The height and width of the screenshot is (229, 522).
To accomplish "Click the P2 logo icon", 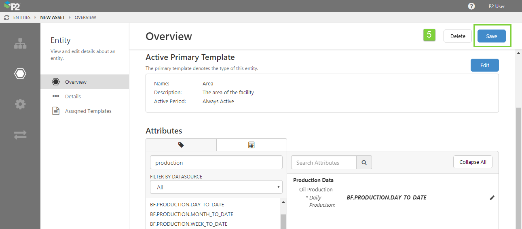I will [x=12, y=6].
